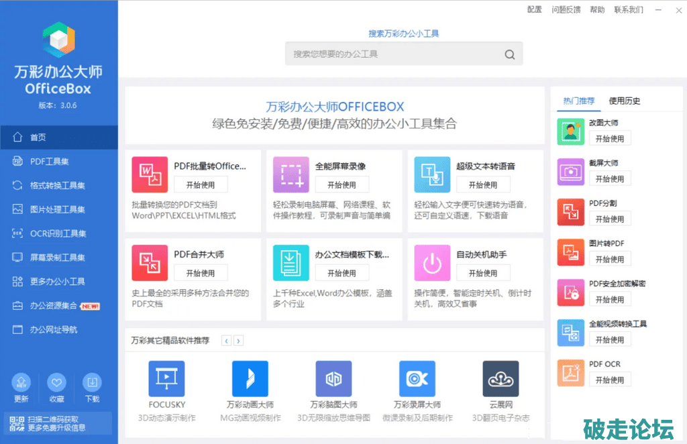Open OCR识别工具集 in the sidebar
This screenshot has width=687, height=444.
click(x=58, y=233)
